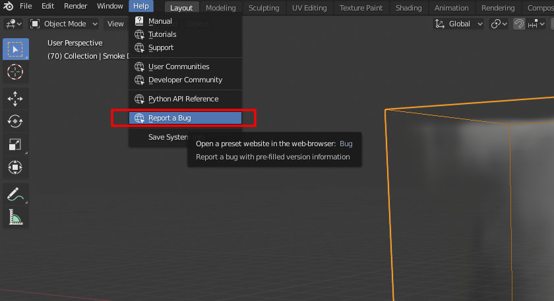Image resolution: width=554 pixels, height=301 pixels.
Task: Choose Tutorials in Help menu
Action: (x=185, y=34)
